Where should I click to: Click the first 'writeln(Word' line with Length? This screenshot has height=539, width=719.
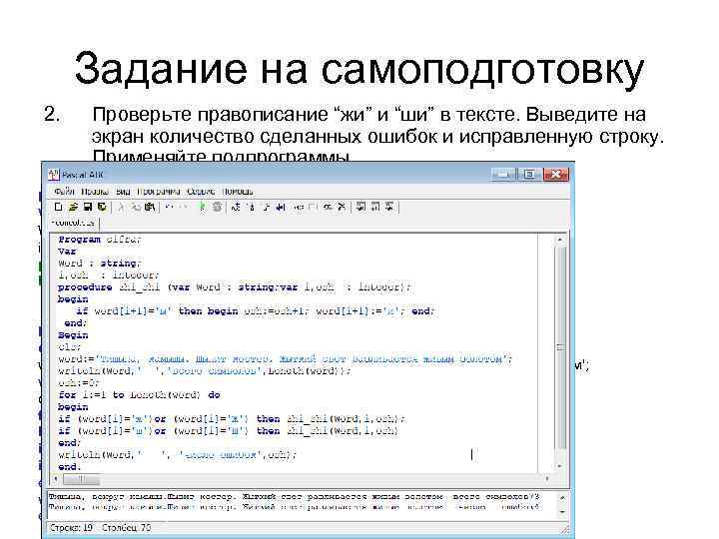coord(205,370)
